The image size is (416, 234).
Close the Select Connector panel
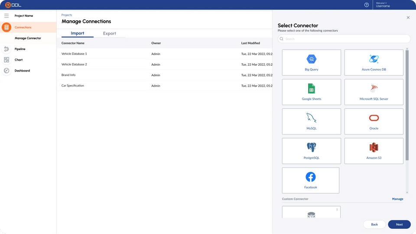(x=408, y=18)
